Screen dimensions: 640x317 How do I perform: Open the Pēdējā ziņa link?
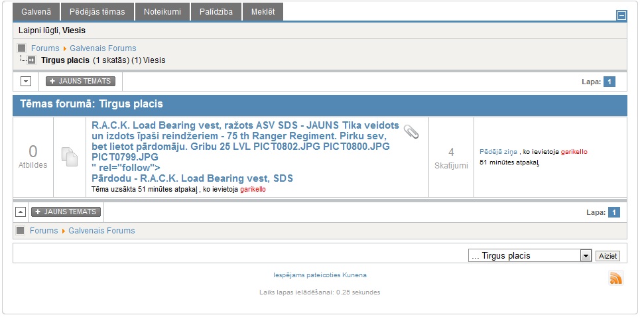click(498, 152)
